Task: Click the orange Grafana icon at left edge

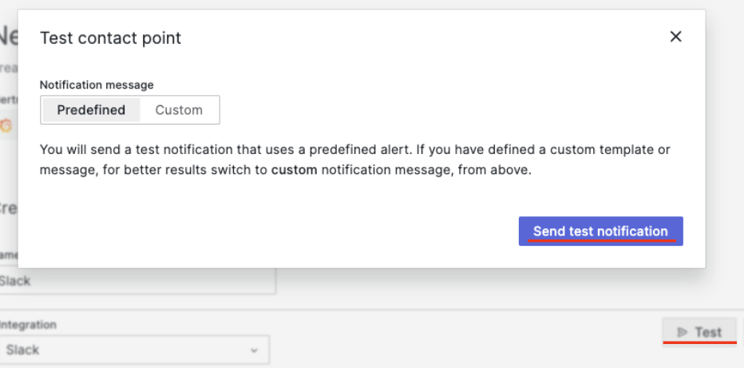Action: point(6,125)
